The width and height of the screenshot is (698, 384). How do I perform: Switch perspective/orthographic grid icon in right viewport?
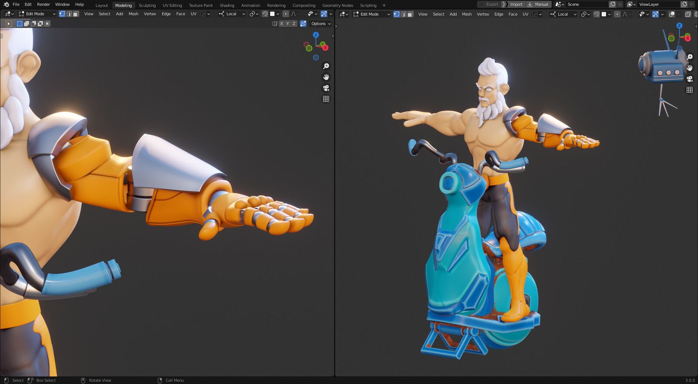pos(690,90)
